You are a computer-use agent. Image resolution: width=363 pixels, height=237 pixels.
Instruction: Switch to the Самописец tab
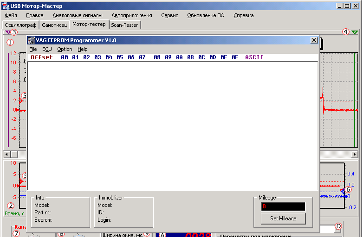pyautogui.click(x=54, y=25)
